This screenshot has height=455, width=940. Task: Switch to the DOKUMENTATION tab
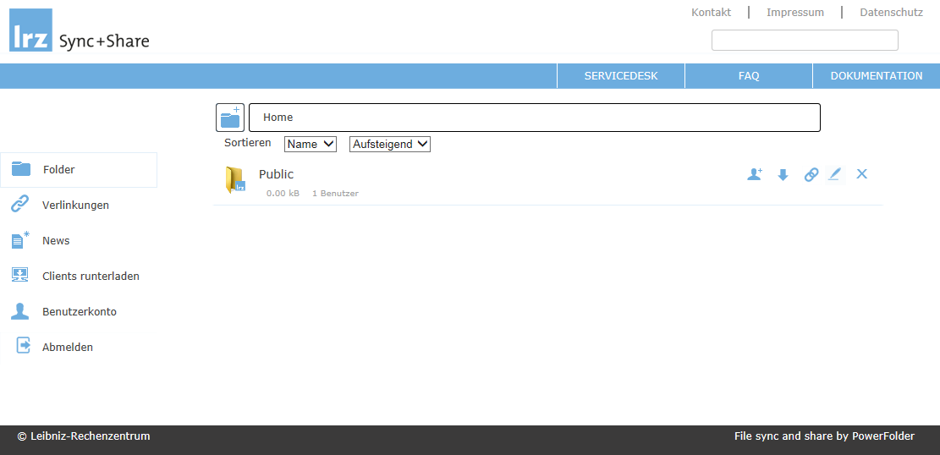877,76
